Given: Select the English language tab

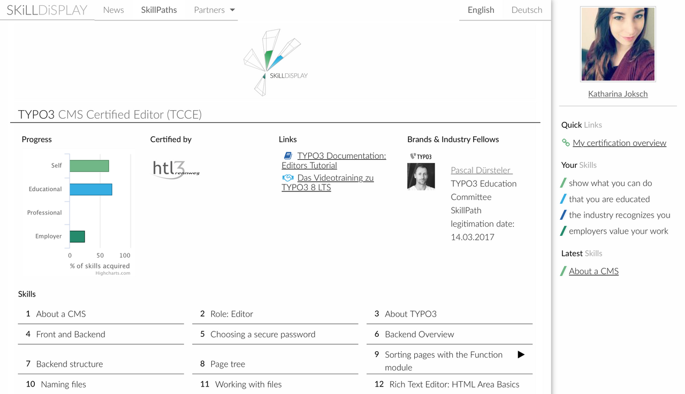Looking at the screenshot, I should coord(481,10).
